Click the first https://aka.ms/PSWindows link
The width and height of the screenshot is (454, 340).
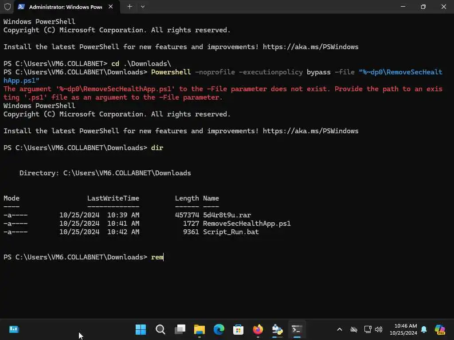(x=310, y=47)
